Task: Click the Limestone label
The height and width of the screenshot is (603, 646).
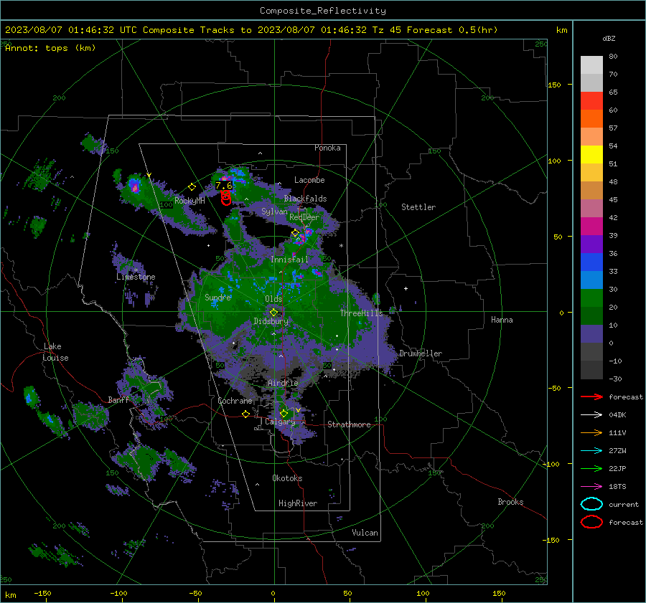Action: pos(136,277)
